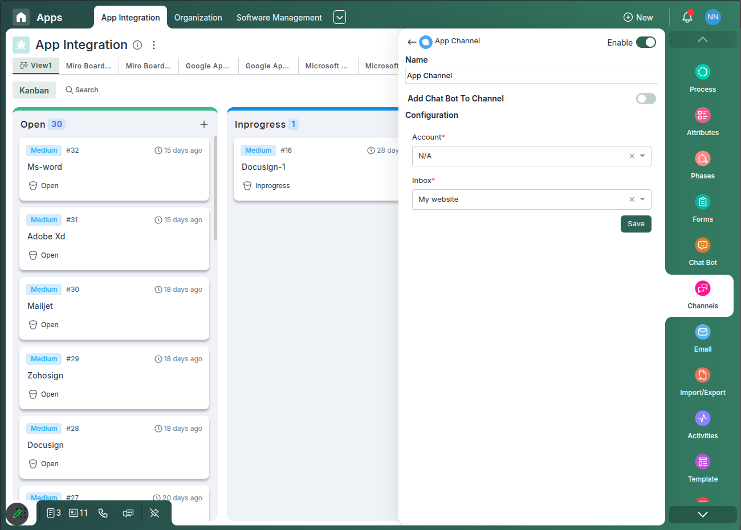
Task: Switch to the Software Management tab
Action: click(x=279, y=18)
